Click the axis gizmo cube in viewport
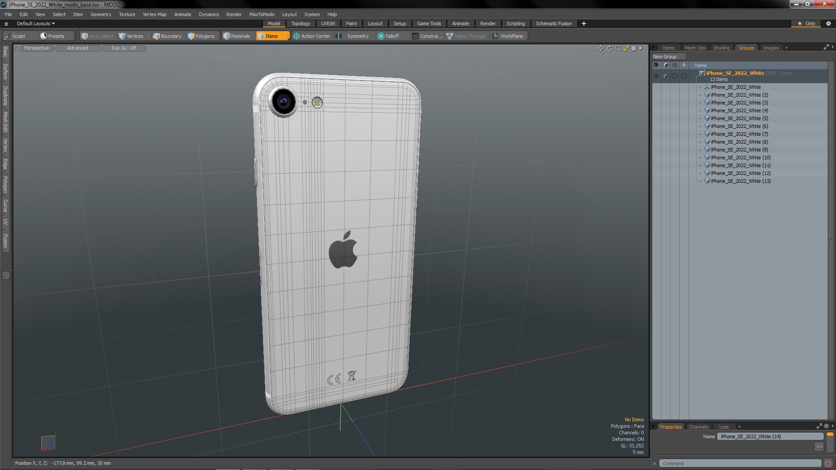 tap(48, 443)
